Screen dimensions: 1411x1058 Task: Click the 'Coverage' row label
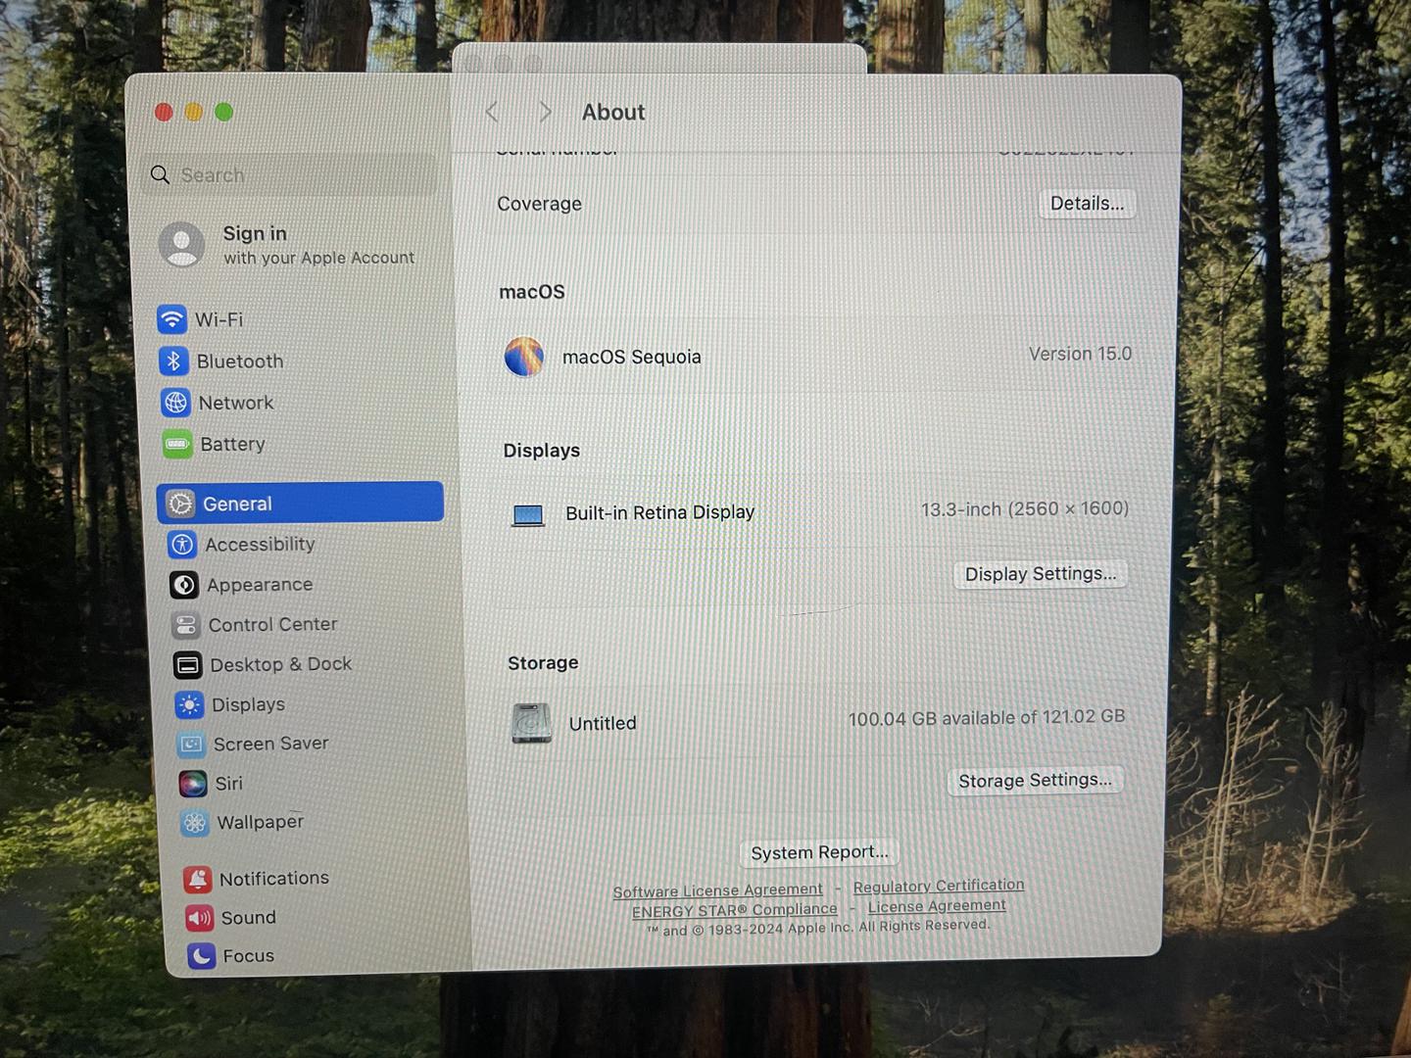[539, 204]
